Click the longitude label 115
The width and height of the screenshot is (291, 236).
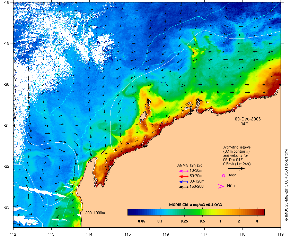click(x=128, y=234)
